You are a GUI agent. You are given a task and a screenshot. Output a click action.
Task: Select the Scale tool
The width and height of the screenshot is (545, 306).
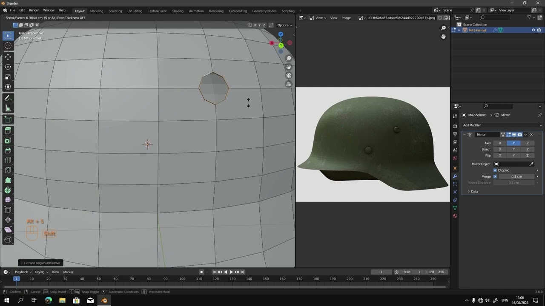[8, 77]
